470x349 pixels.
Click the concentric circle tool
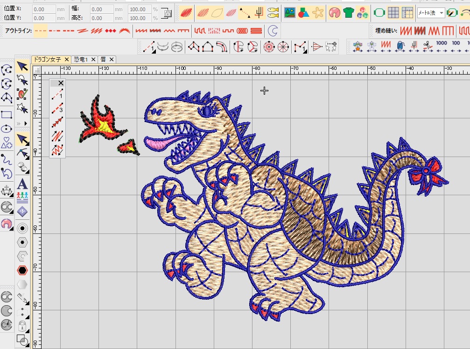22,228
